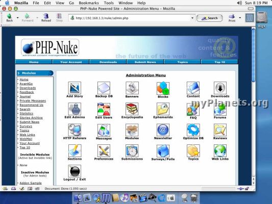Image resolution: width=272 pixels, height=204 pixels.
Task: Open the Reviews admin icon
Action: [x=220, y=130]
